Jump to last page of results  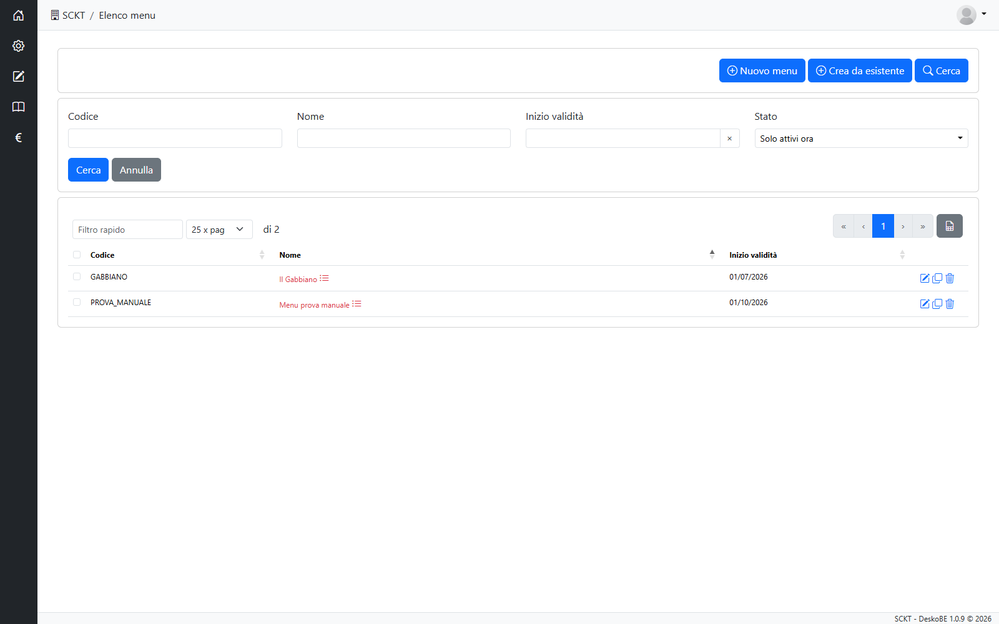(923, 226)
